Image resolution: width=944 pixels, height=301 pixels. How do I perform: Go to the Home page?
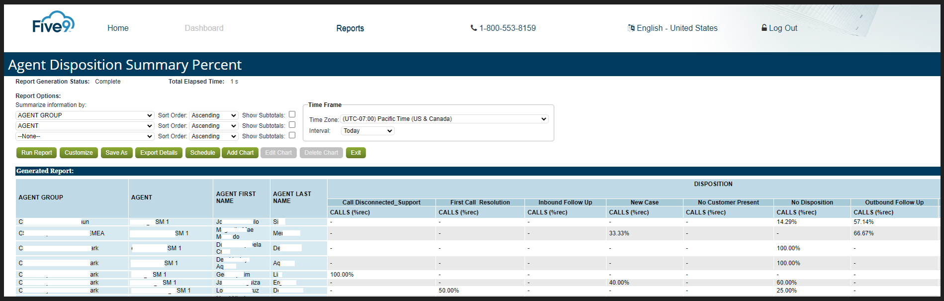(118, 28)
